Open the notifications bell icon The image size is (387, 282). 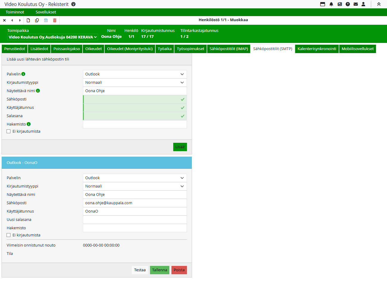pos(331,4)
